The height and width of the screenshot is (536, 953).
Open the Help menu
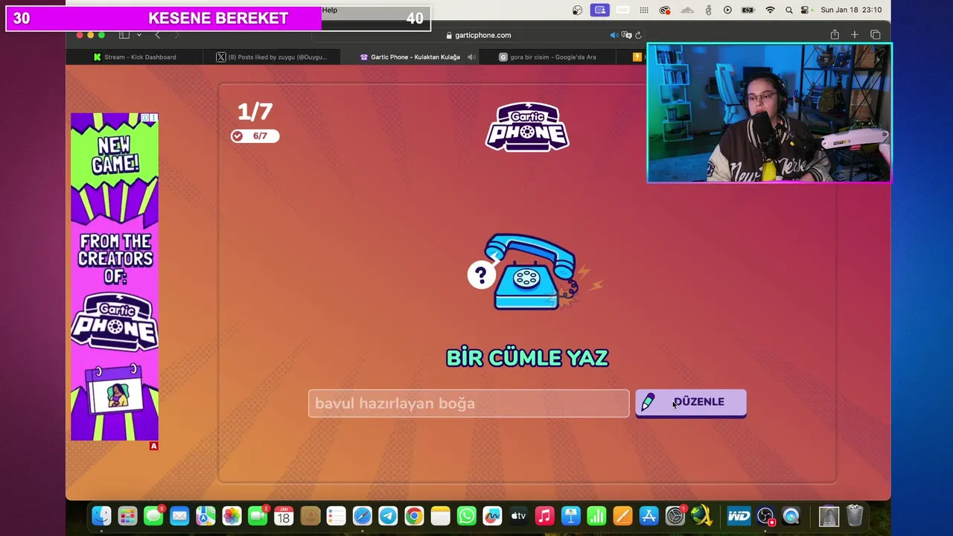330,10
